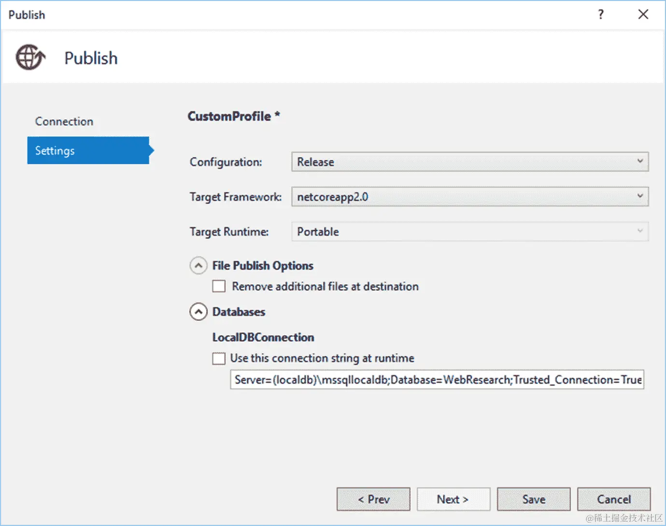
Task: Collapse the Databases section
Action: [198, 312]
